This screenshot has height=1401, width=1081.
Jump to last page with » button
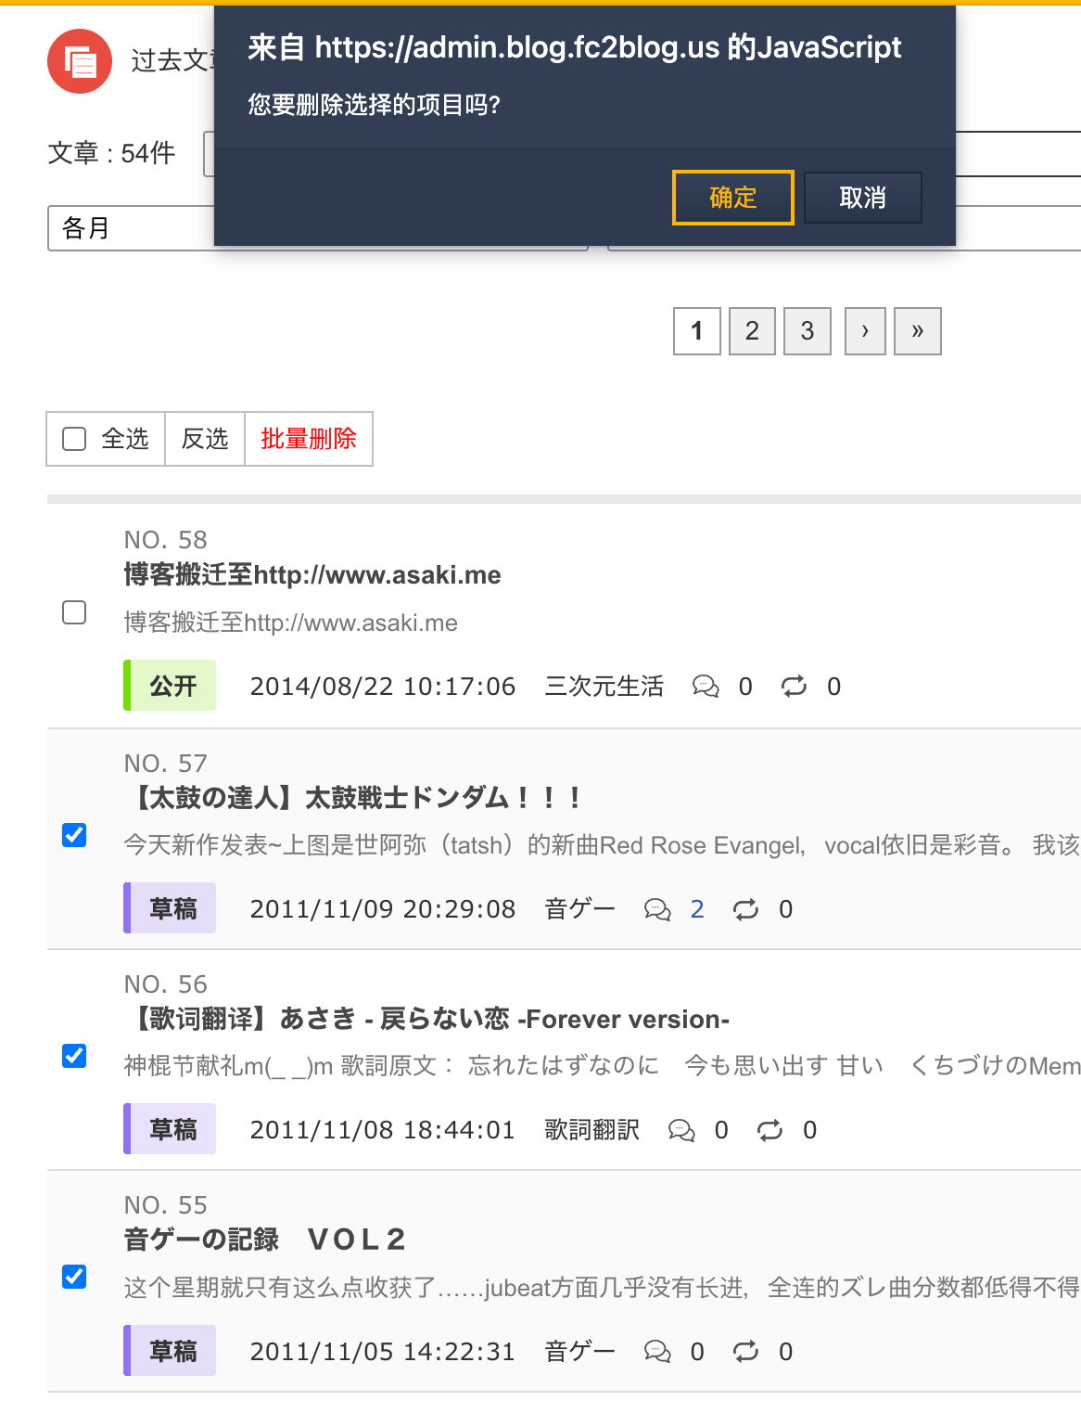tap(917, 331)
